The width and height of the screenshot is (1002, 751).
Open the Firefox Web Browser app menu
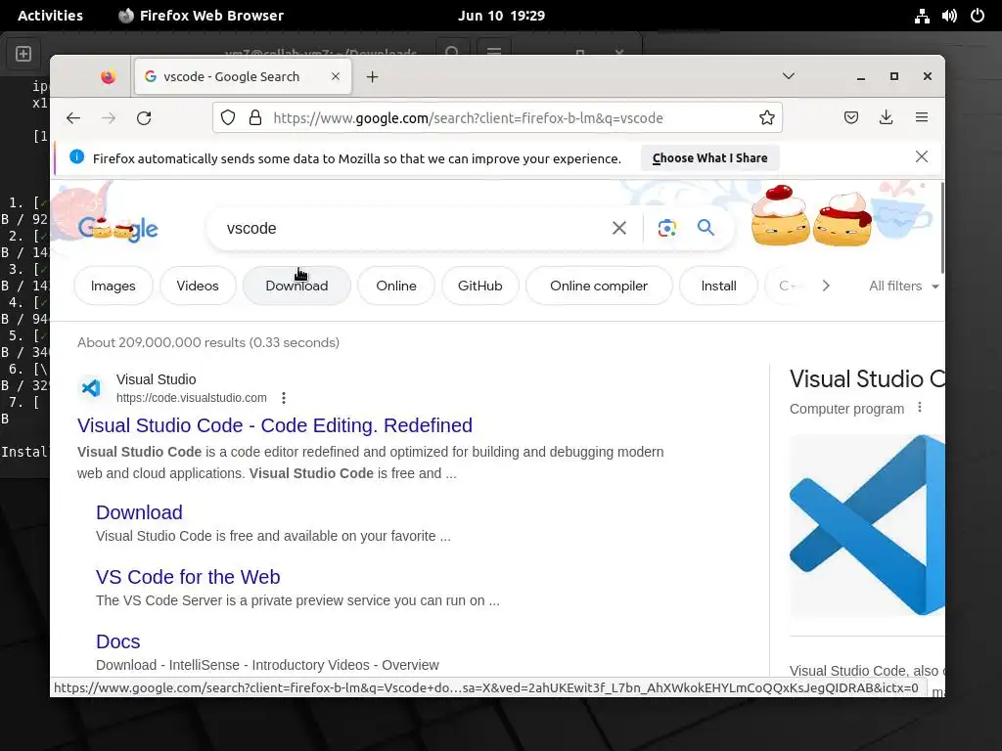[202, 16]
